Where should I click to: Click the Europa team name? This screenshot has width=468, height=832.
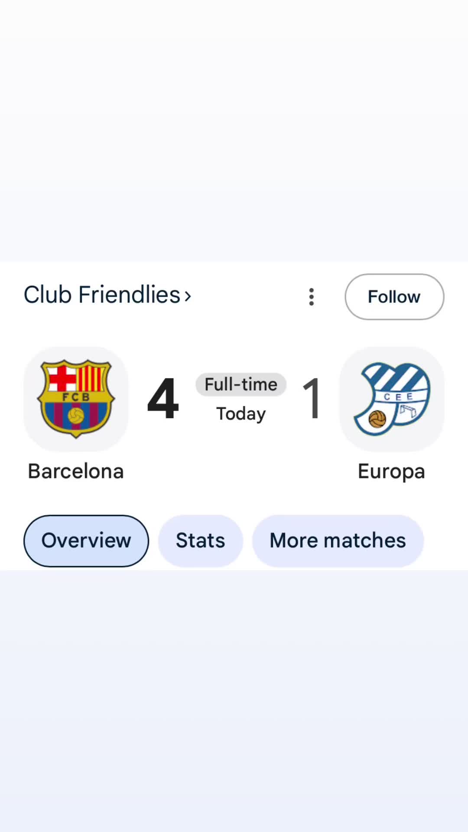pos(391,472)
